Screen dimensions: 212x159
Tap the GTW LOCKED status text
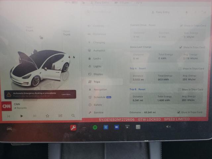[x=149, y=119]
